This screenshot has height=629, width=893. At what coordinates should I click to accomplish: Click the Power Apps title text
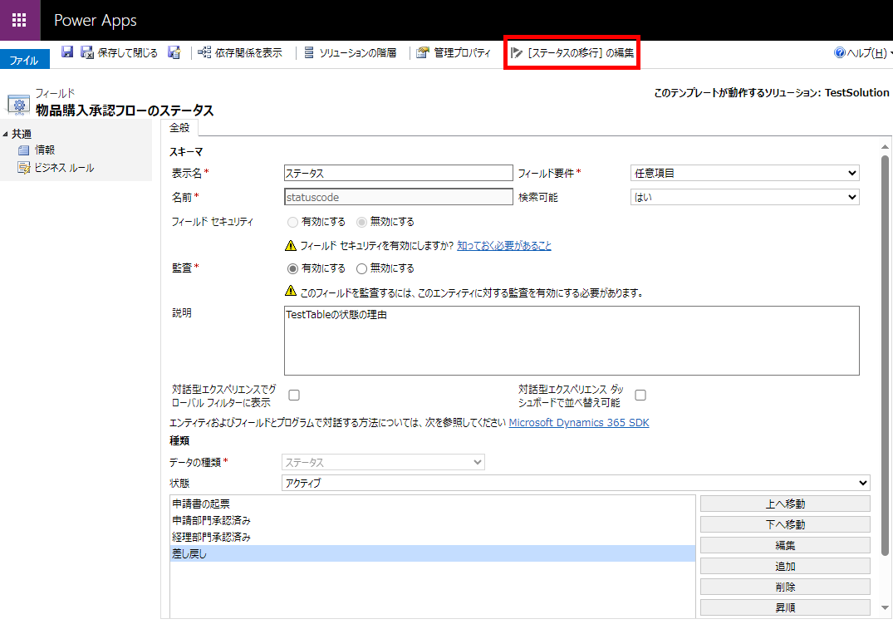tap(95, 21)
